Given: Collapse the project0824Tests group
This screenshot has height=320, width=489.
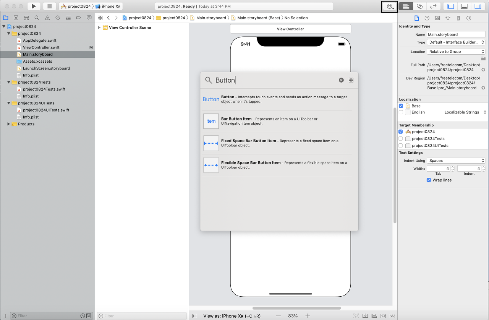Looking at the screenshot, I should [x=9, y=82].
